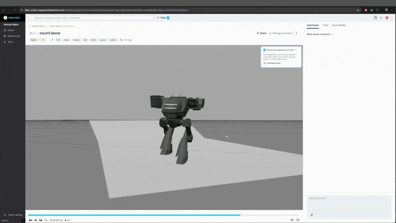Open the three-dot more options menu
The height and width of the screenshot is (223, 396).
click(297, 33)
